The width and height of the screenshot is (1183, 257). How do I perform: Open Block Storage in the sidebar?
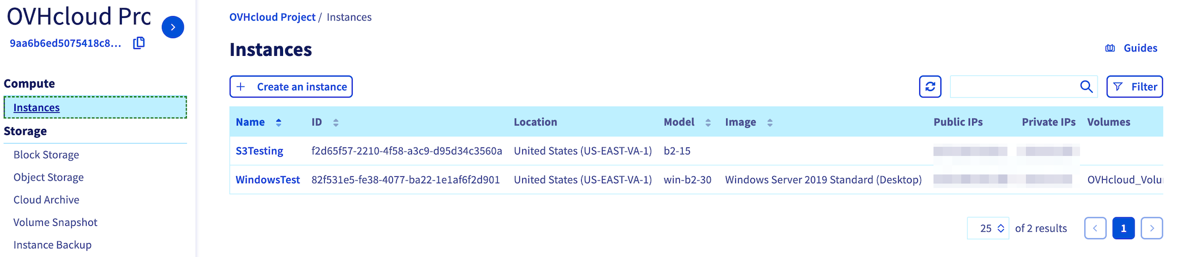pos(46,154)
